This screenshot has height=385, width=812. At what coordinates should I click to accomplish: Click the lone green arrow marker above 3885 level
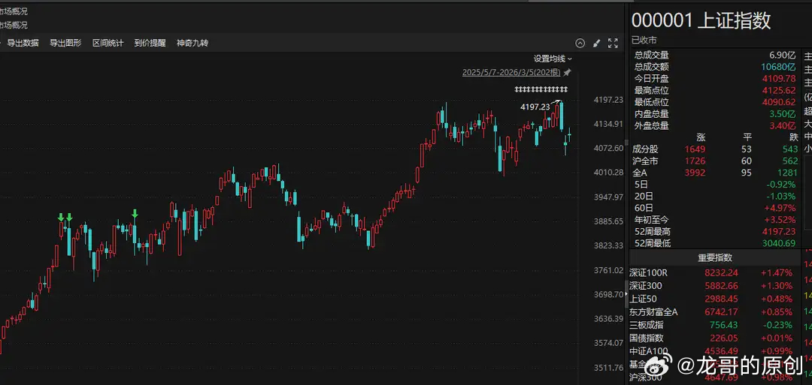click(135, 213)
